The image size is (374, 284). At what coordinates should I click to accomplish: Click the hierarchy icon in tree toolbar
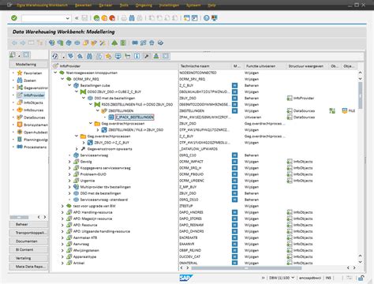[x=156, y=56]
